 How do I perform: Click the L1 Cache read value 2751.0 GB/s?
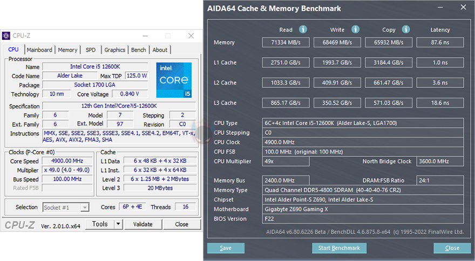(x=286, y=63)
